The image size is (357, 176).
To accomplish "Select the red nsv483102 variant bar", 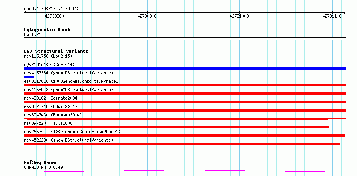I will click(185, 102).
